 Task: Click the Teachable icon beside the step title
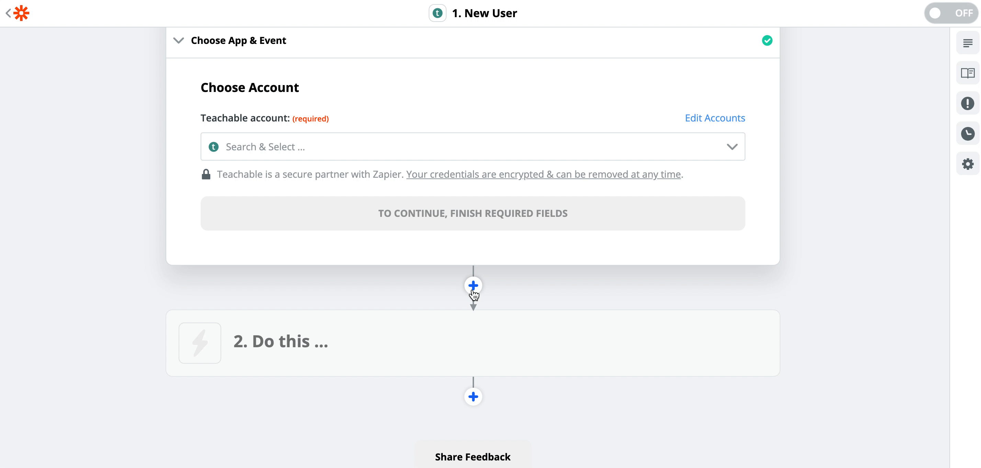(x=437, y=13)
